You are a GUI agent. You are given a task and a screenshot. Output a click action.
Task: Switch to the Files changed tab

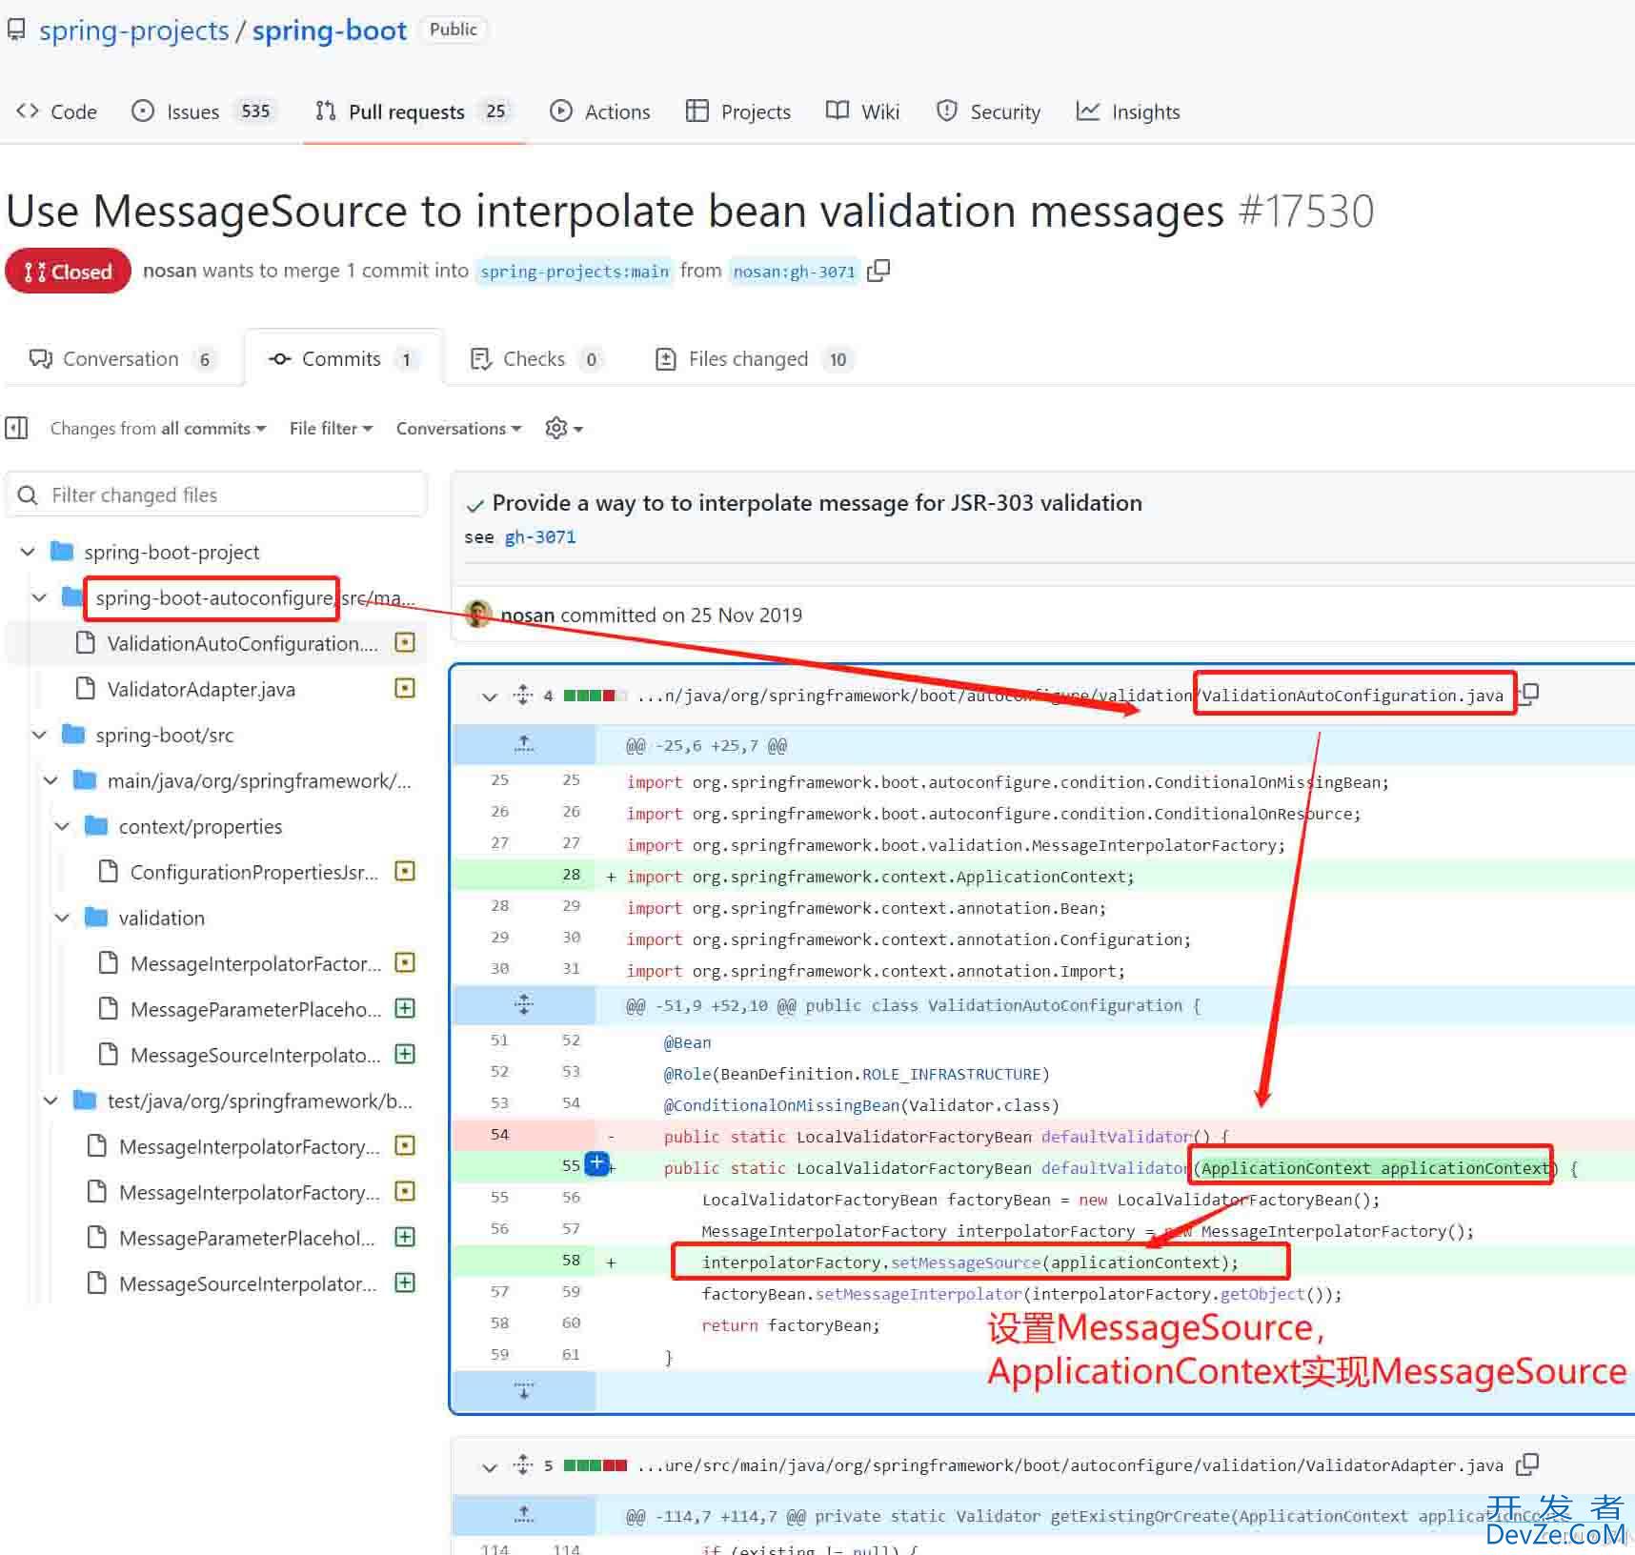click(x=754, y=359)
